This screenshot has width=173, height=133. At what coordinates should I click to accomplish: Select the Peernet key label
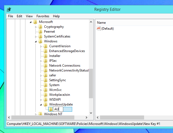coord(49,32)
